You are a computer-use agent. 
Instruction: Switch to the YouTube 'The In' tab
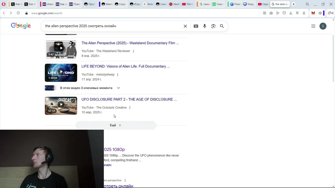(x=187, y=4)
